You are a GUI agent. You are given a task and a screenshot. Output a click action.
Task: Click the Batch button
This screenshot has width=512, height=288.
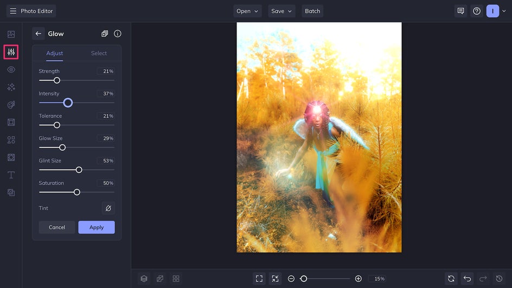coord(312,11)
